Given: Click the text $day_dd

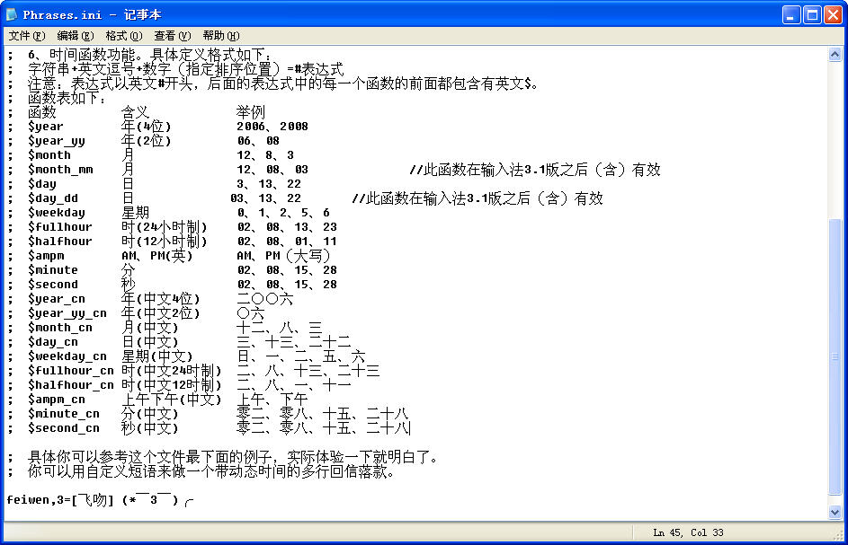Looking at the screenshot, I should (x=53, y=198).
